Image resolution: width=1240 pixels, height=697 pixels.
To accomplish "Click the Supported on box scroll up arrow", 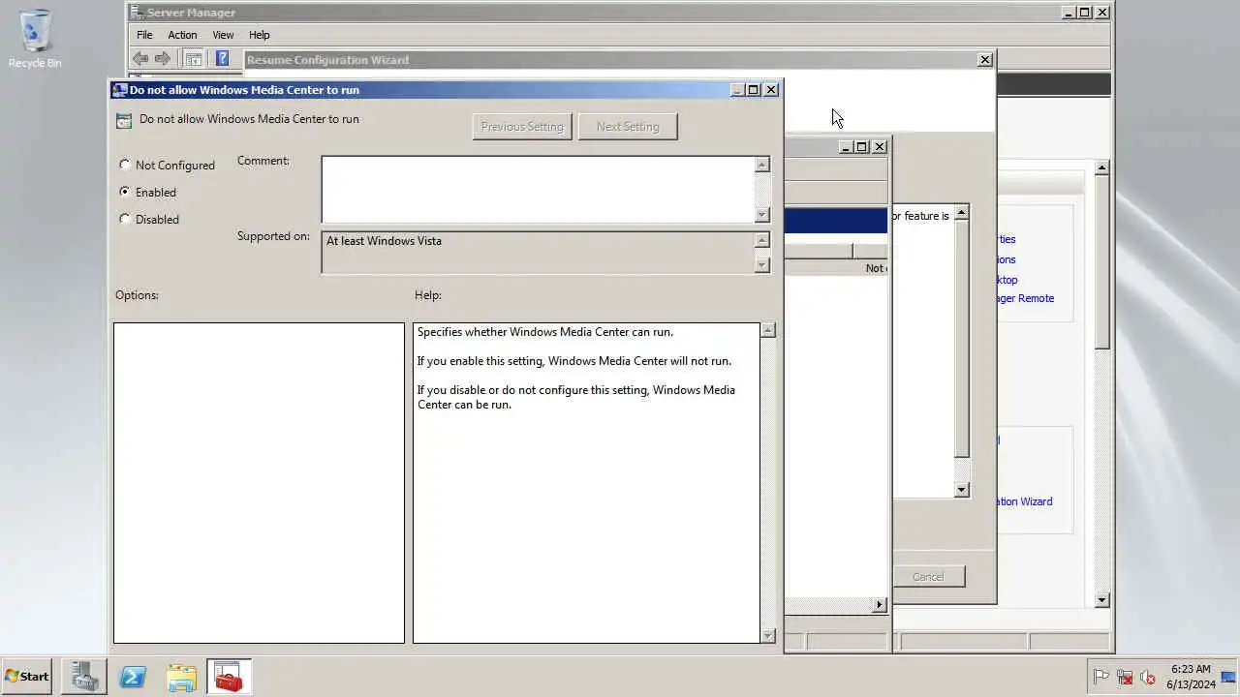I will (x=762, y=240).
